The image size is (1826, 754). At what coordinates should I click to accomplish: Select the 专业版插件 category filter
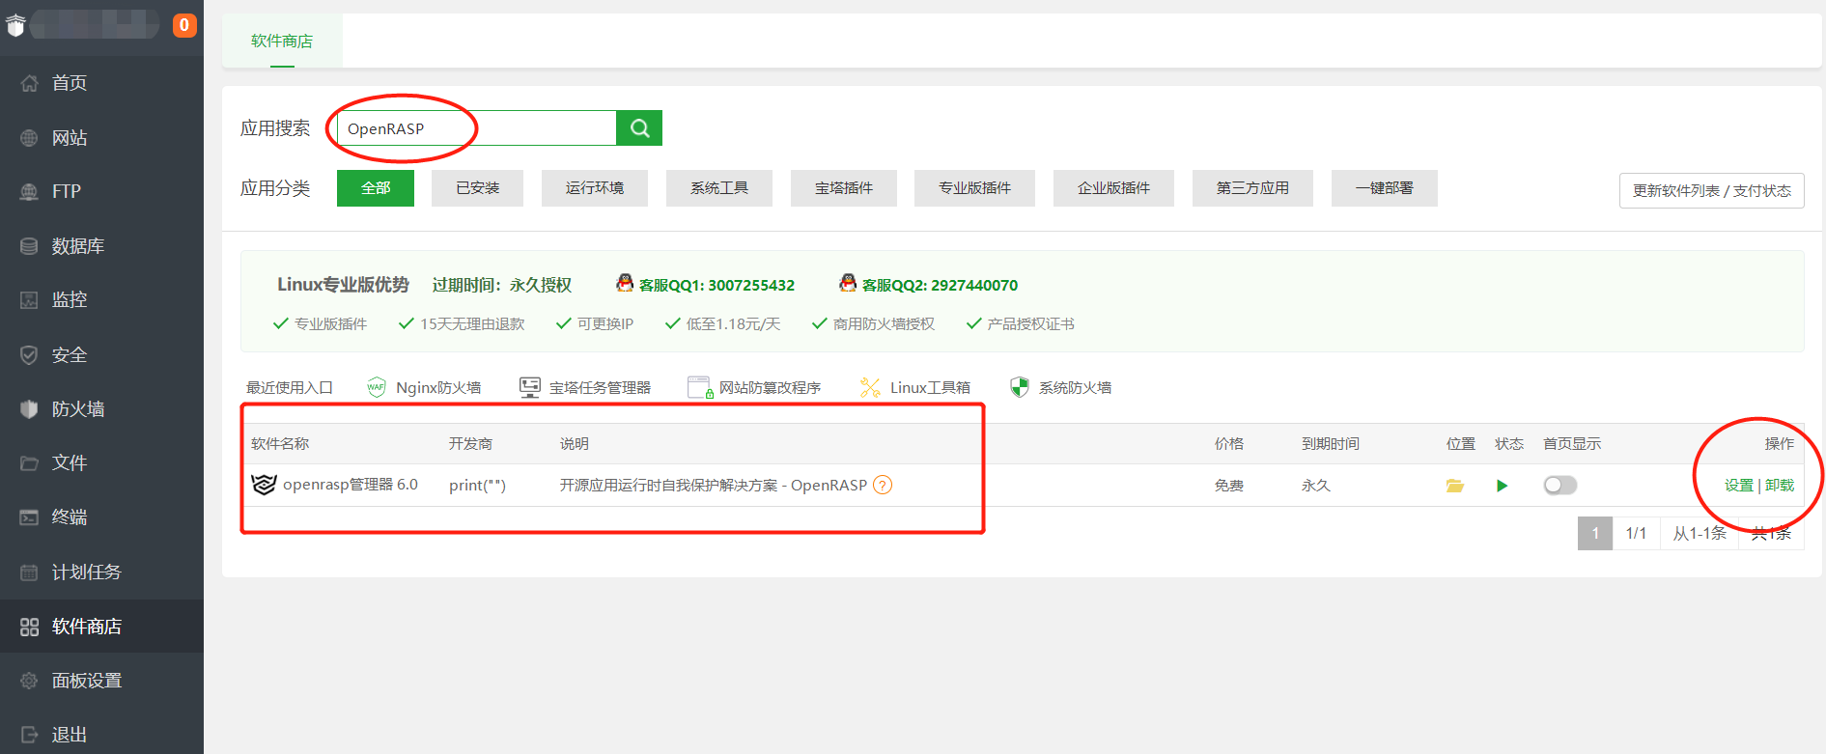pos(975,188)
